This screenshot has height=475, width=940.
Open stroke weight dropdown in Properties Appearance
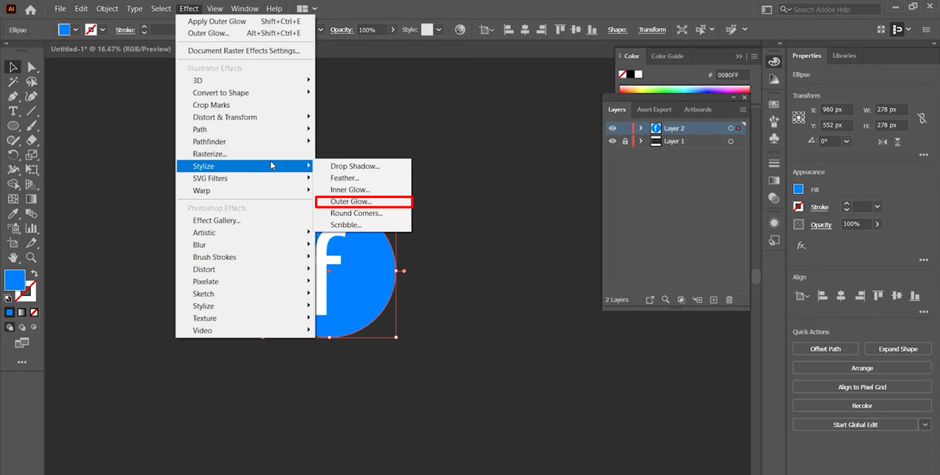(x=877, y=207)
